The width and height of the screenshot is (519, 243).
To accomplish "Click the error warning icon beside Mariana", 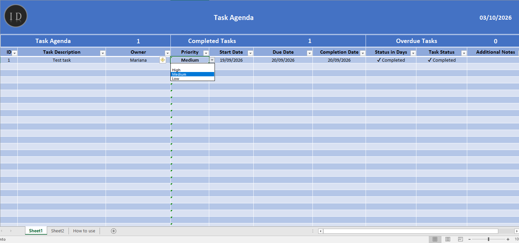I will coord(163,60).
